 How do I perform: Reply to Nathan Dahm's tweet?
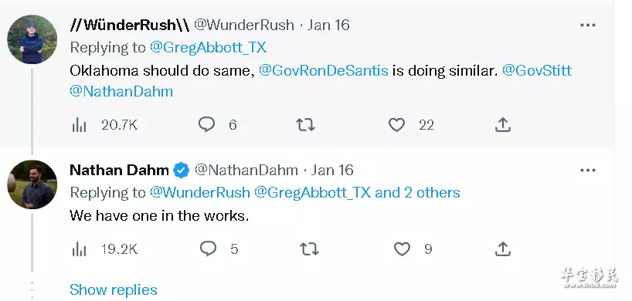pos(209,249)
